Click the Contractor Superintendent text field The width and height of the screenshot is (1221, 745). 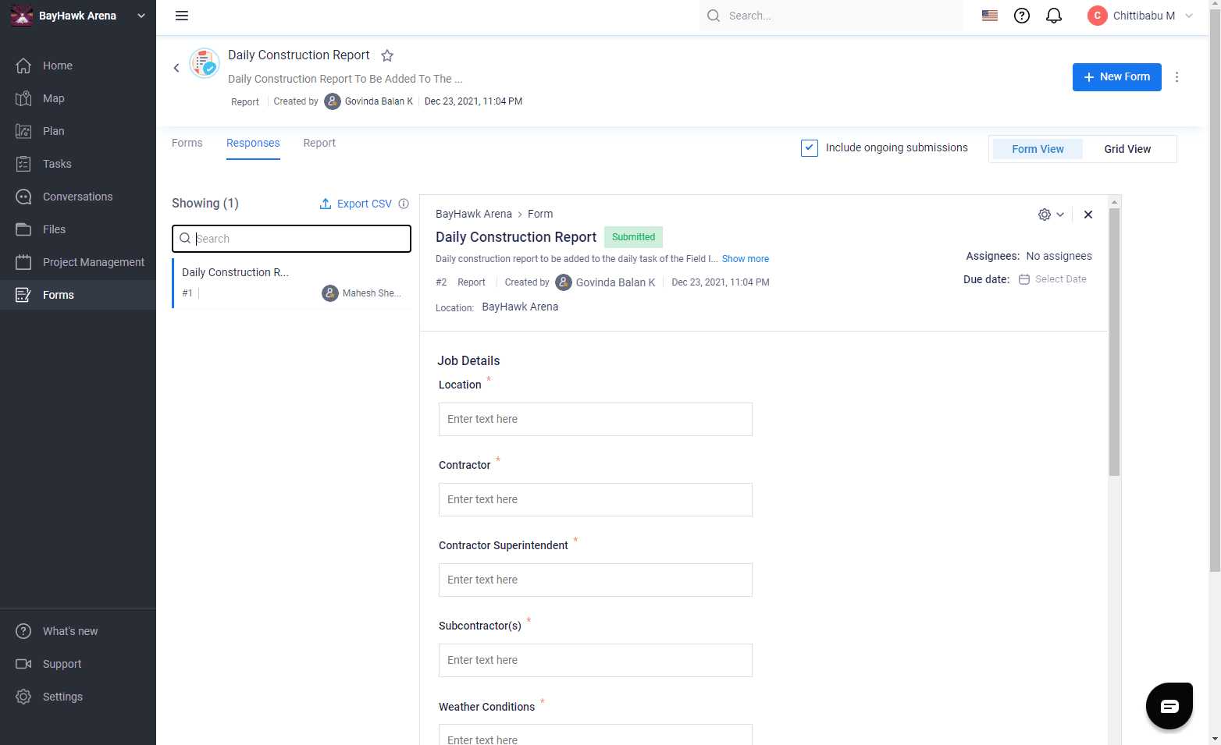(596, 580)
